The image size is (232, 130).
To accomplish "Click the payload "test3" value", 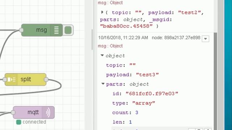I will tap(147, 75).
